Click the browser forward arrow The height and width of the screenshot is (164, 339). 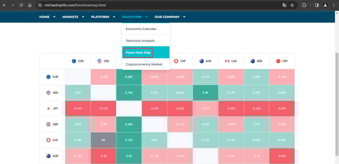click(13, 5)
